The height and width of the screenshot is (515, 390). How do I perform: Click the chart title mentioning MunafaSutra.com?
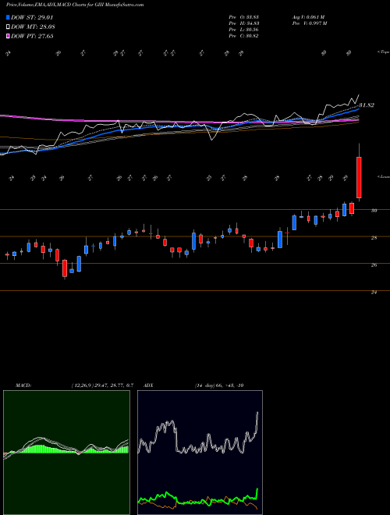point(75,5)
